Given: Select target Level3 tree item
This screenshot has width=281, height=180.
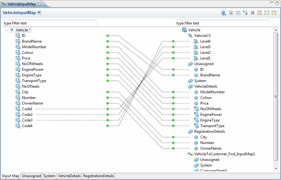Looking at the screenshot, I should [205, 47].
